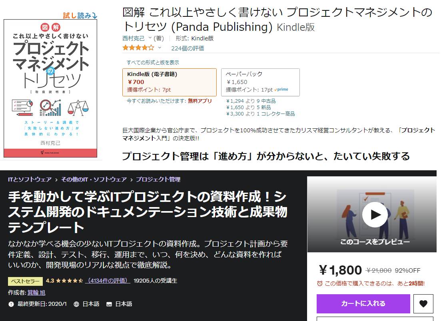
Task: Click the book cover thumbnail
Action: coord(50,88)
